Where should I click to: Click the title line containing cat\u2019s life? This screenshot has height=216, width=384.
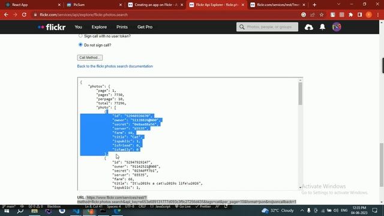[x=157, y=183]
